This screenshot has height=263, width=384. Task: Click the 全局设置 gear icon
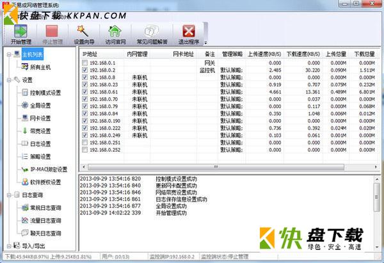pyautogui.click(x=25, y=105)
